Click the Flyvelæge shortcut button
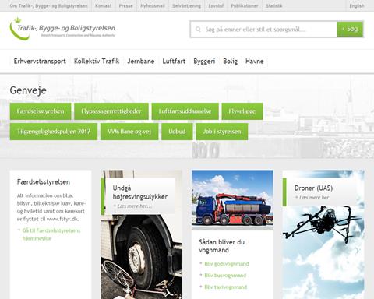 click(242, 111)
